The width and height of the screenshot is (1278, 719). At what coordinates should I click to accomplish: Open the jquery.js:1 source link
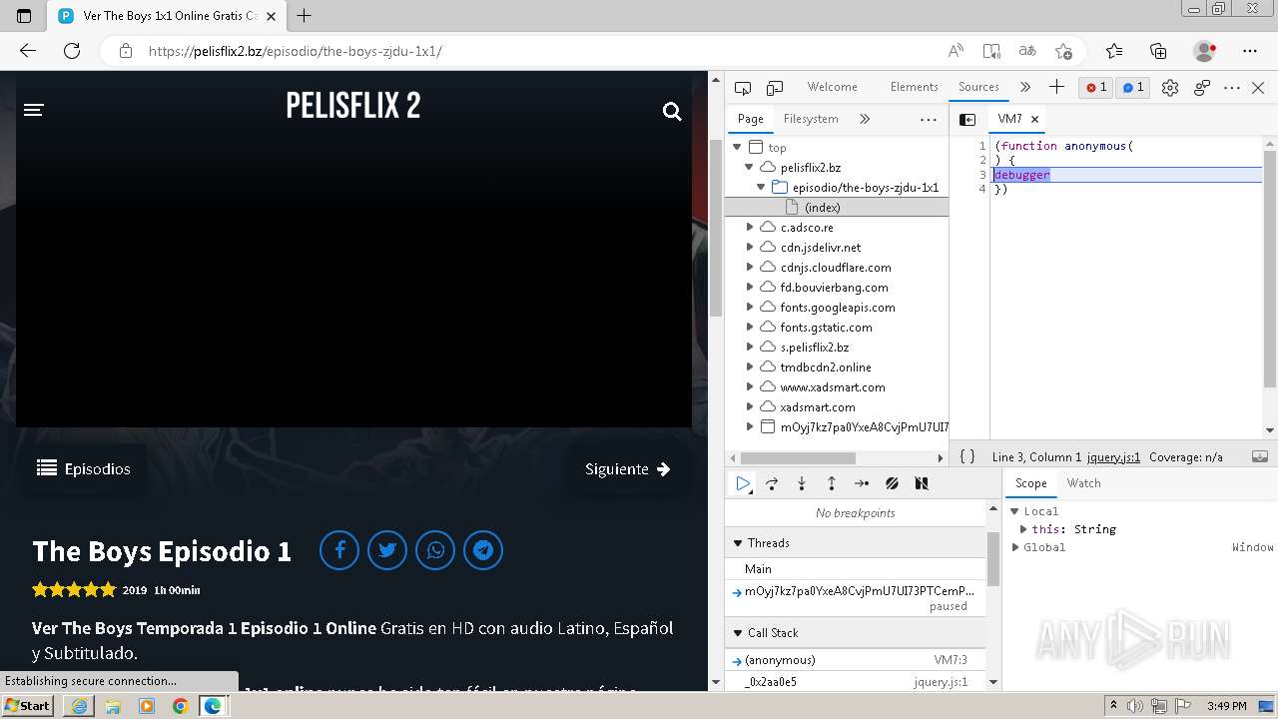1113,456
